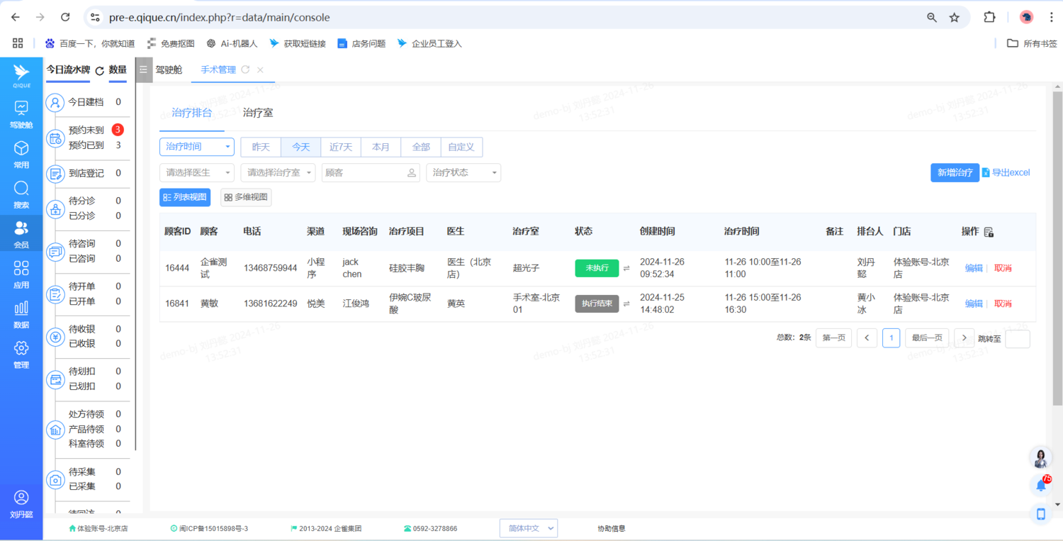Click 导出excel export link
Image resolution: width=1063 pixels, height=541 pixels.
[x=1006, y=172]
